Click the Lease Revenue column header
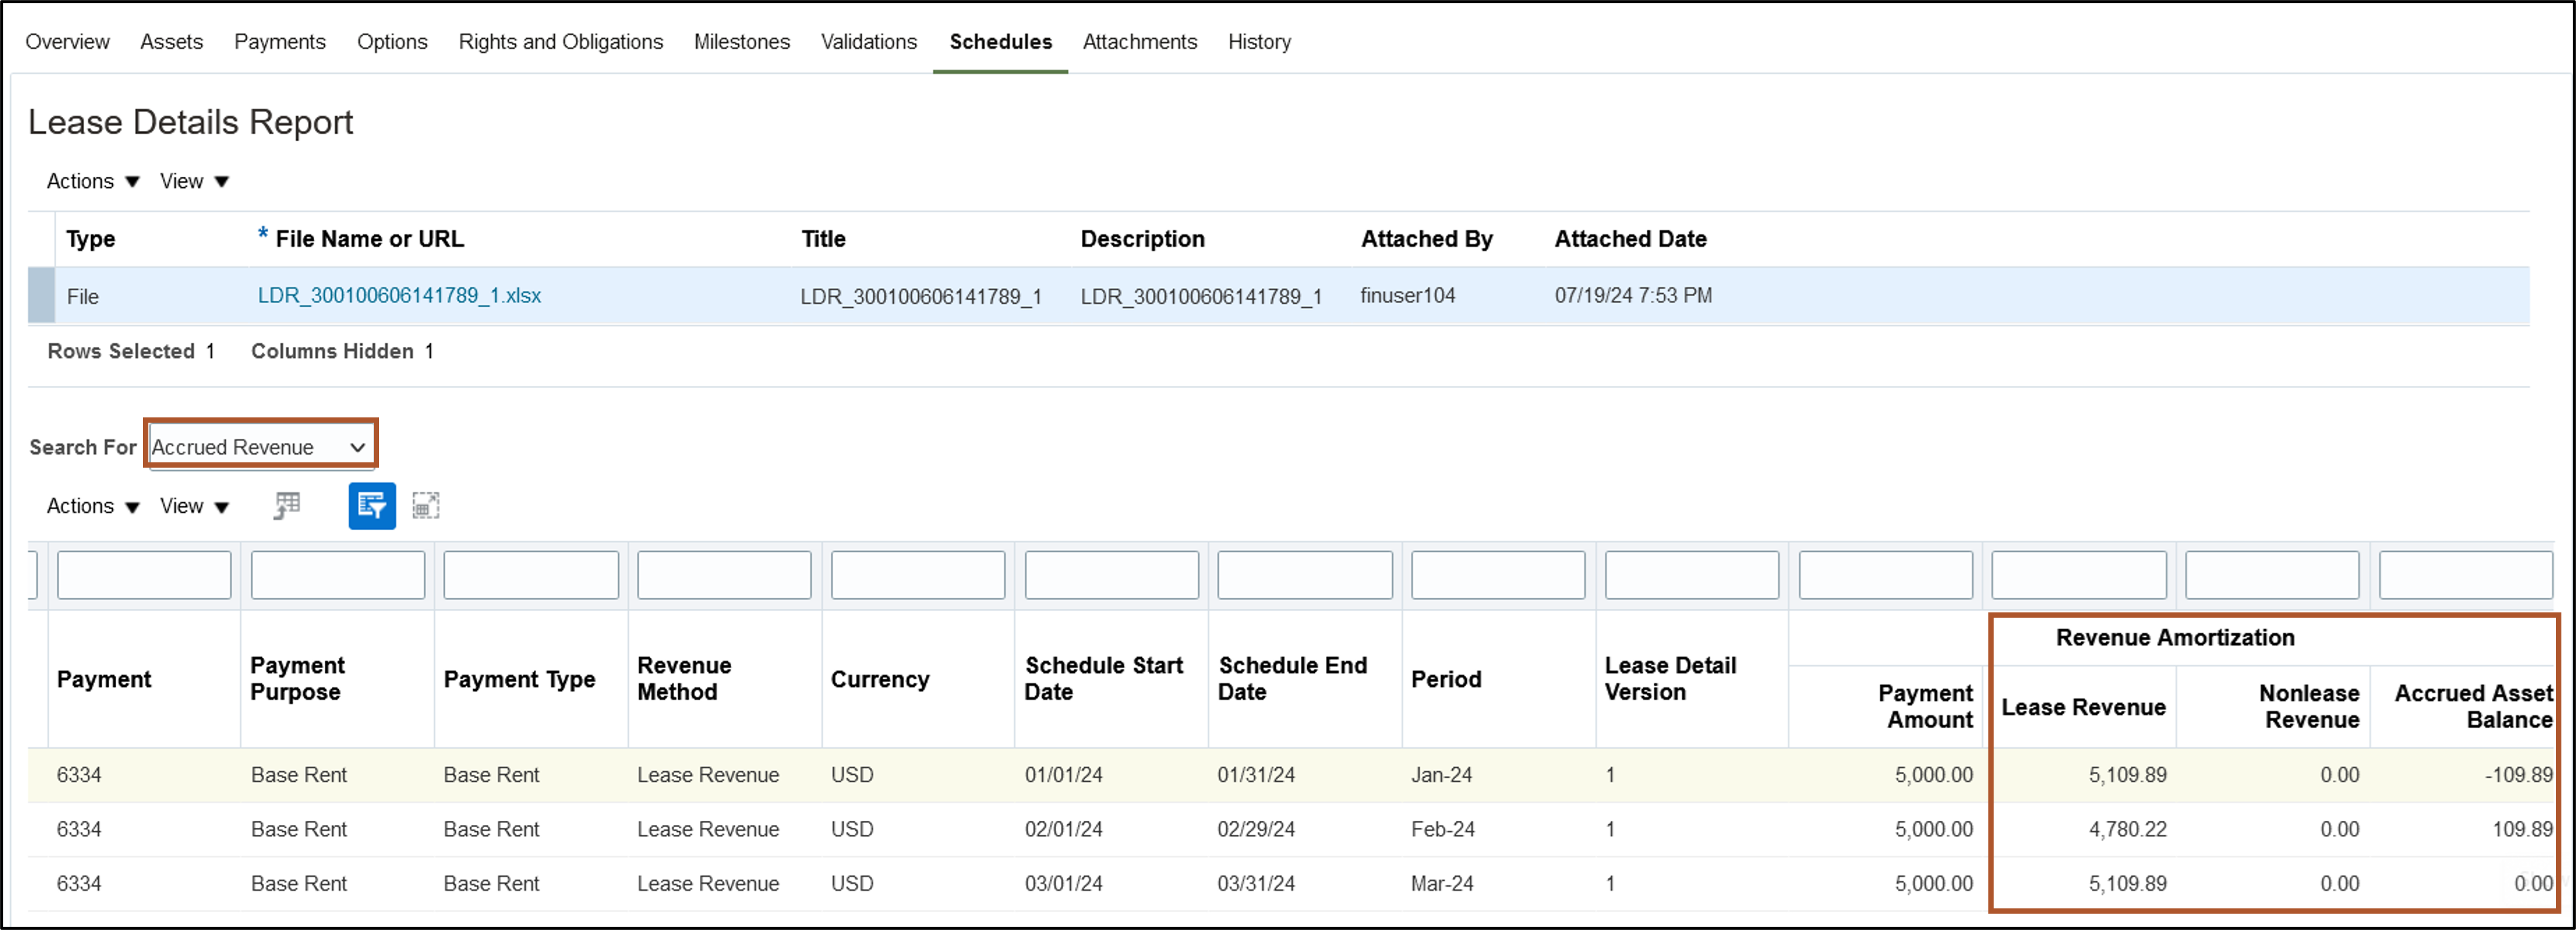Screen dimensions: 2576x930 [x=2083, y=707]
